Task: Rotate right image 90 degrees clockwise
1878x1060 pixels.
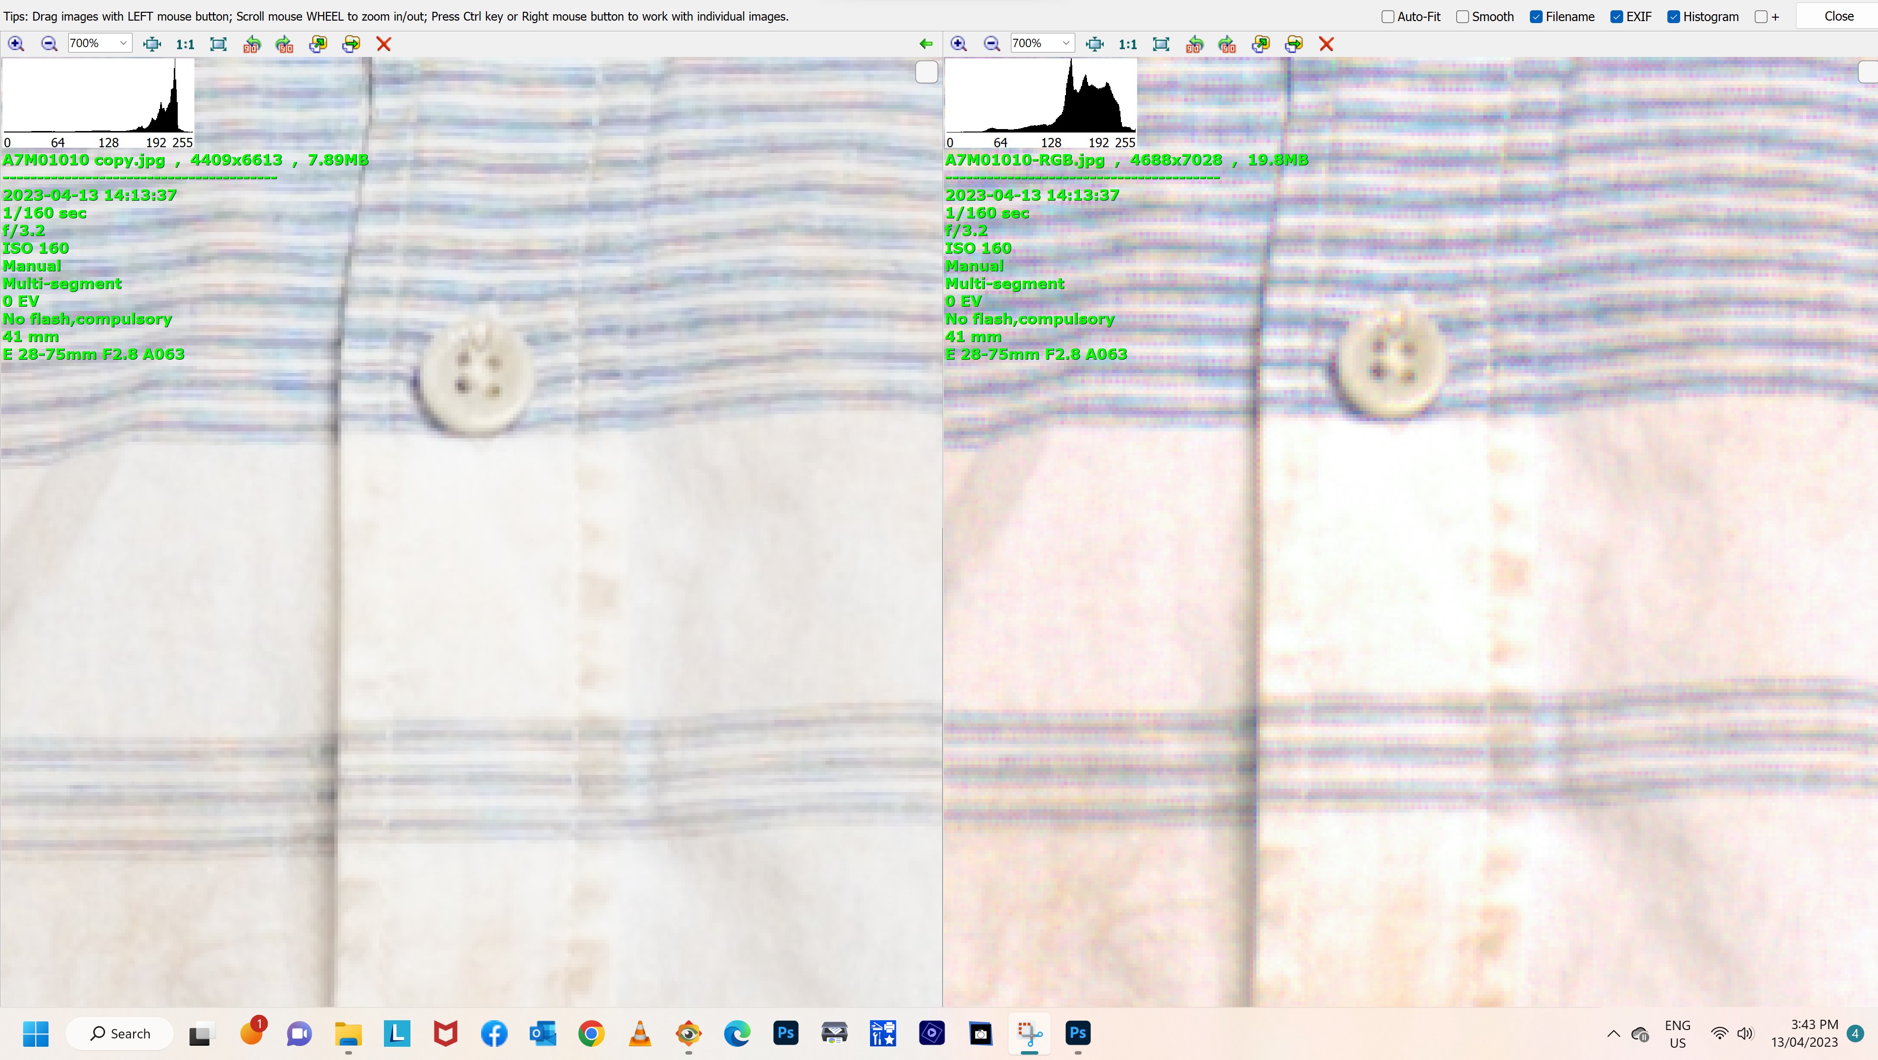Action: (1227, 44)
